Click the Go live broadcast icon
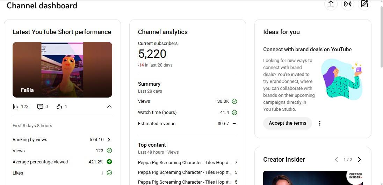The image size is (383, 185). pyautogui.click(x=347, y=4)
